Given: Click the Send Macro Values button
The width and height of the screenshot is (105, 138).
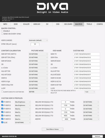Looking at the screenshot, I should 53,129.
